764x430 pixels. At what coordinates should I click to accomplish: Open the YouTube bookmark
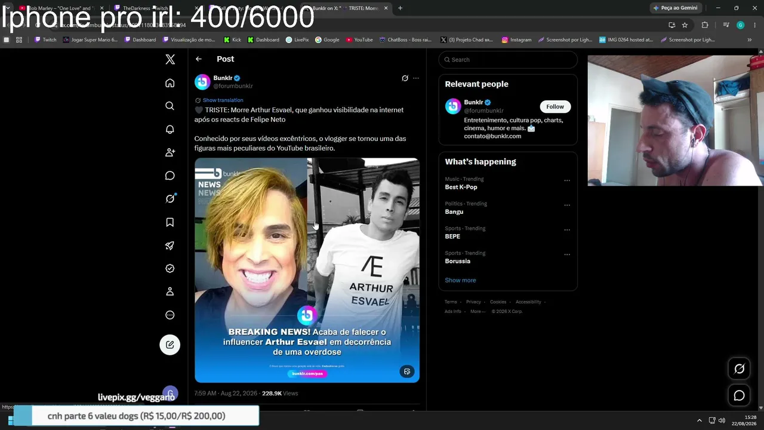pyautogui.click(x=359, y=40)
